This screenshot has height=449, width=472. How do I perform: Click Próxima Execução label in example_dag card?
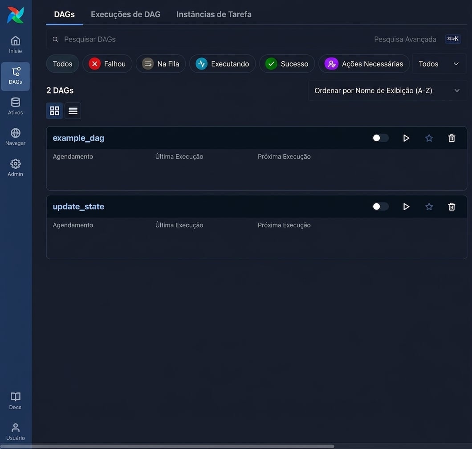click(x=284, y=157)
